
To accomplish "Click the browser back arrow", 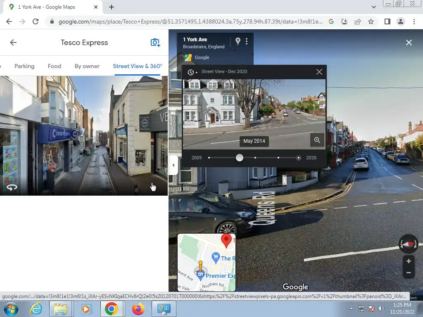I will 9,21.
